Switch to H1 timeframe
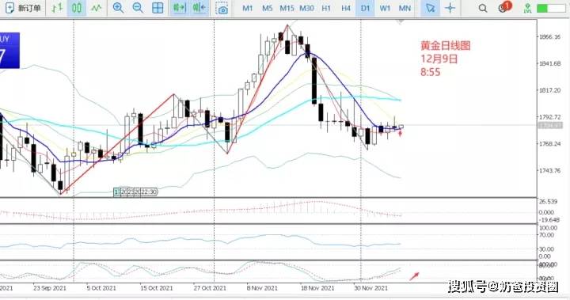The image size is (570, 300). coord(326,8)
